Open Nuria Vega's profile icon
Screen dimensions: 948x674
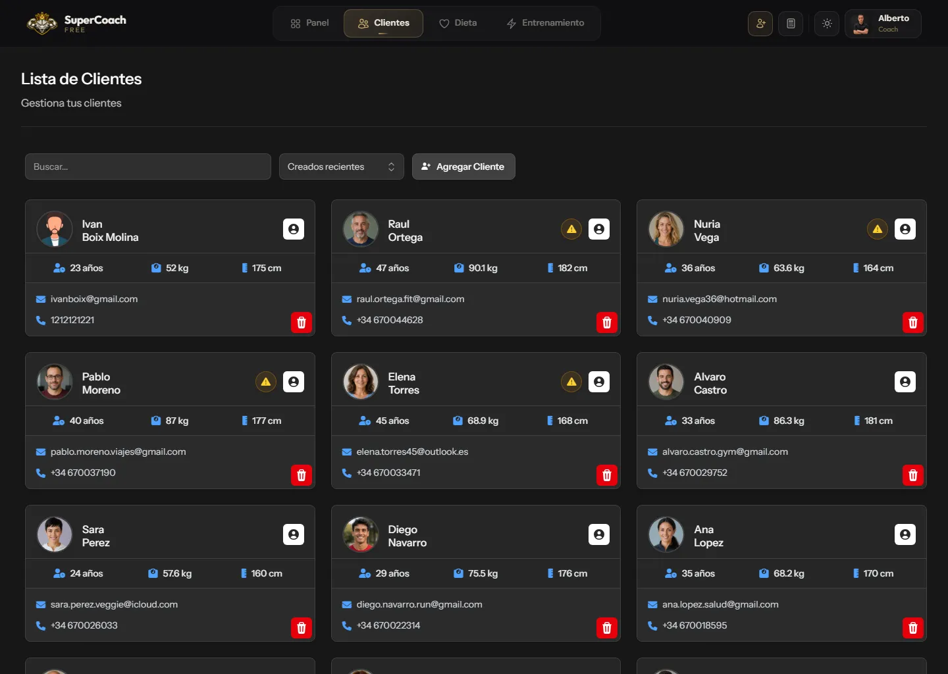point(905,229)
